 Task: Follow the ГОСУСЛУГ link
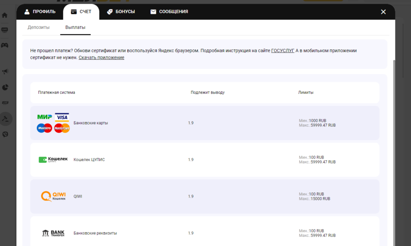[283, 50]
